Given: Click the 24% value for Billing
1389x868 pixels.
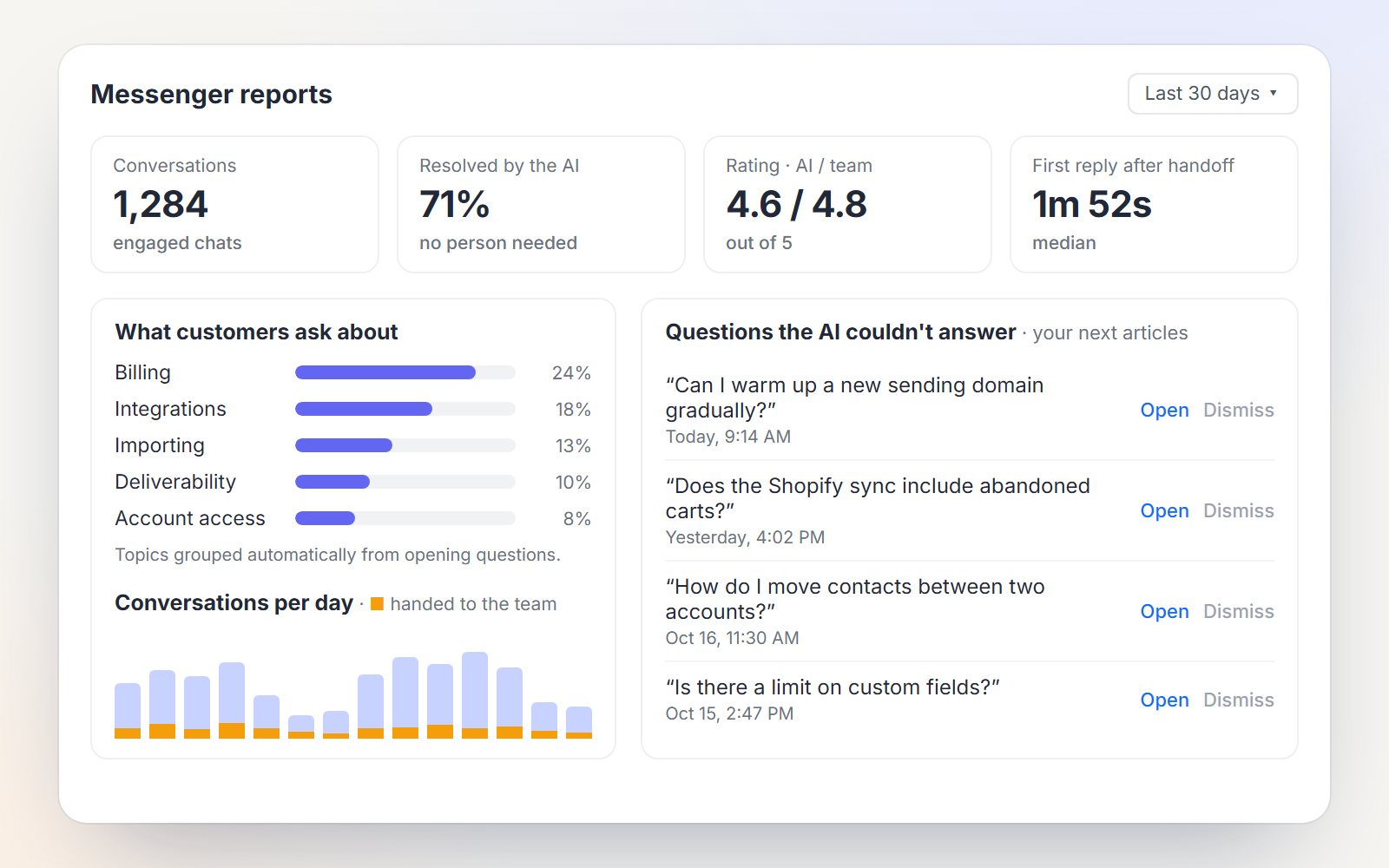Looking at the screenshot, I should (571, 373).
